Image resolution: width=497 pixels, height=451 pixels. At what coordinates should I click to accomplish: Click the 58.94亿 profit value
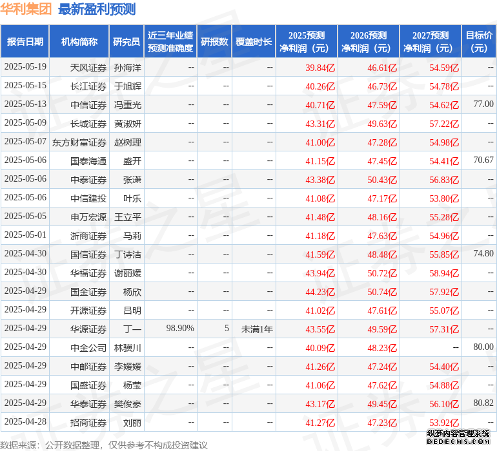point(444,273)
